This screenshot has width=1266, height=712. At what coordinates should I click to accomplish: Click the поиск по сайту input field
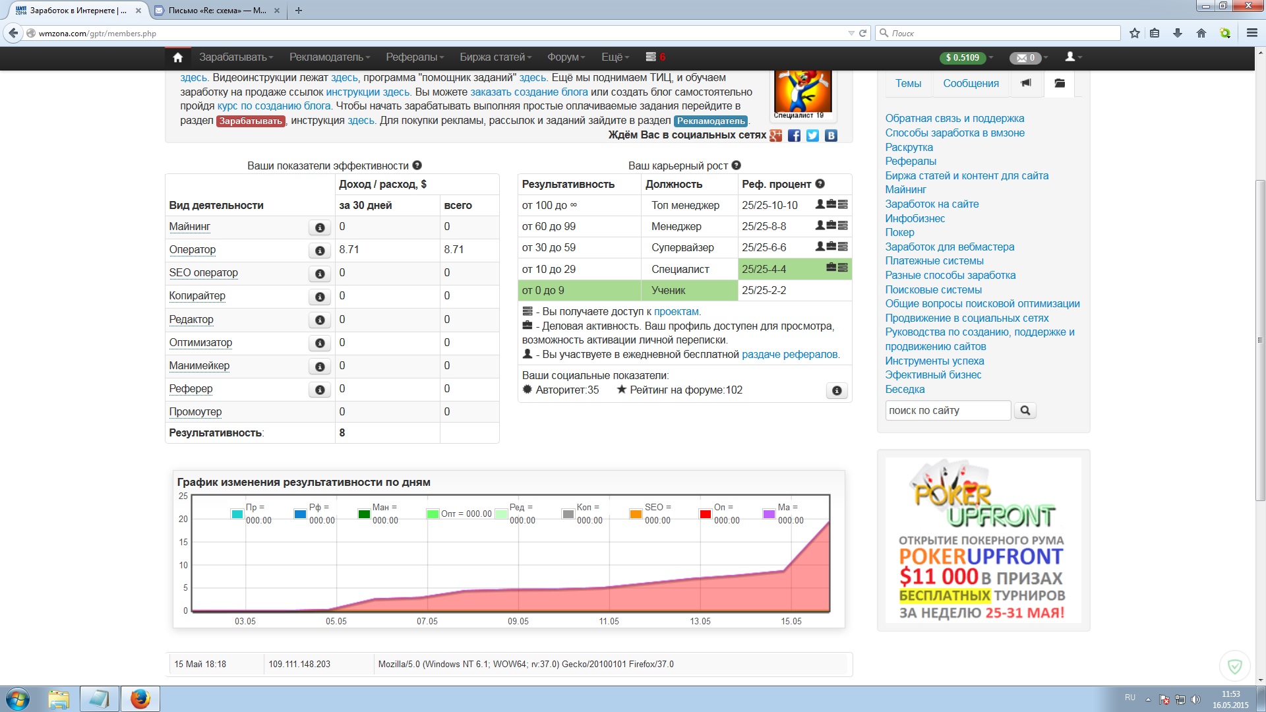pos(947,410)
